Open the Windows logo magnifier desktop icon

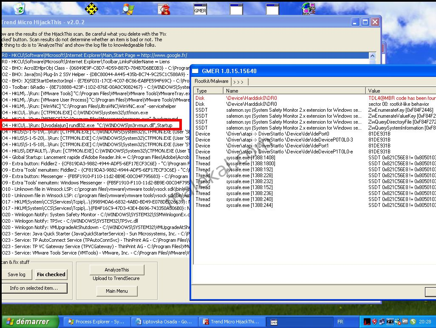pos(128,9)
